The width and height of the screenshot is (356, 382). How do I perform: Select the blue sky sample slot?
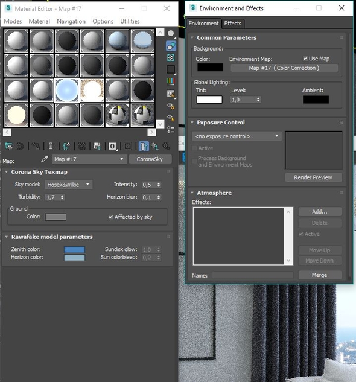point(67,91)
